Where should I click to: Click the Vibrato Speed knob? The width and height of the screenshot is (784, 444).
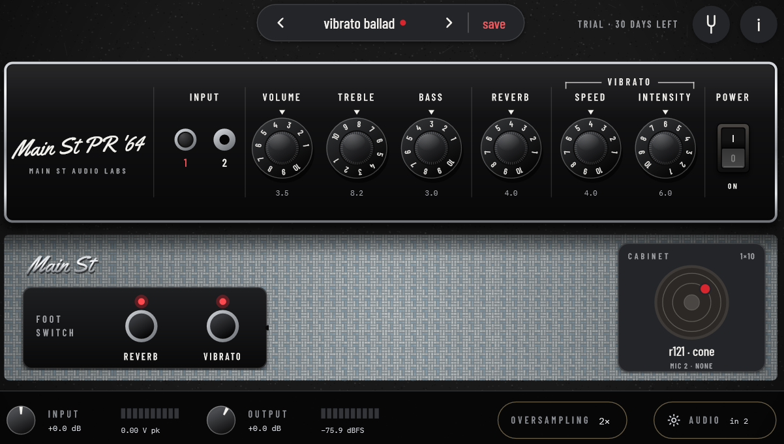tap(590, 148)
